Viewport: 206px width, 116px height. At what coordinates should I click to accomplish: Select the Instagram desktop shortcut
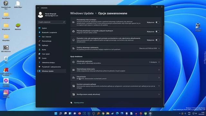tap(6, 94)
